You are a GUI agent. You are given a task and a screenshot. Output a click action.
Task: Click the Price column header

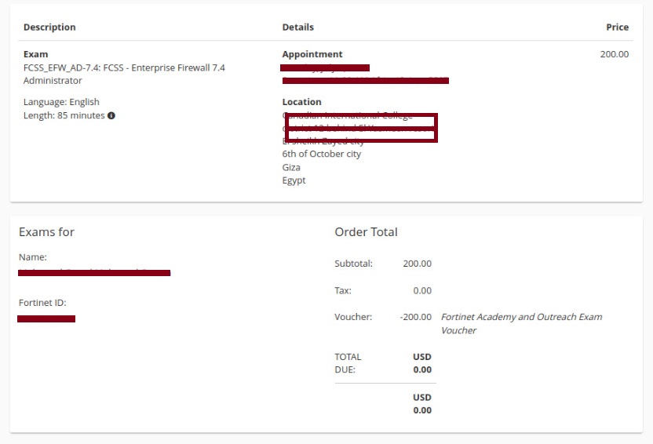[x=617, y=27]
